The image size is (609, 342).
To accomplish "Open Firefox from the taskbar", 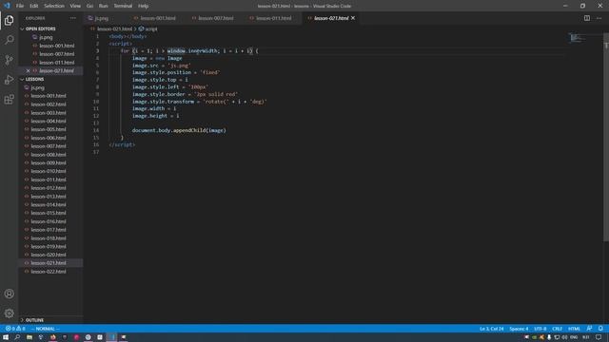I will [53, 337].
